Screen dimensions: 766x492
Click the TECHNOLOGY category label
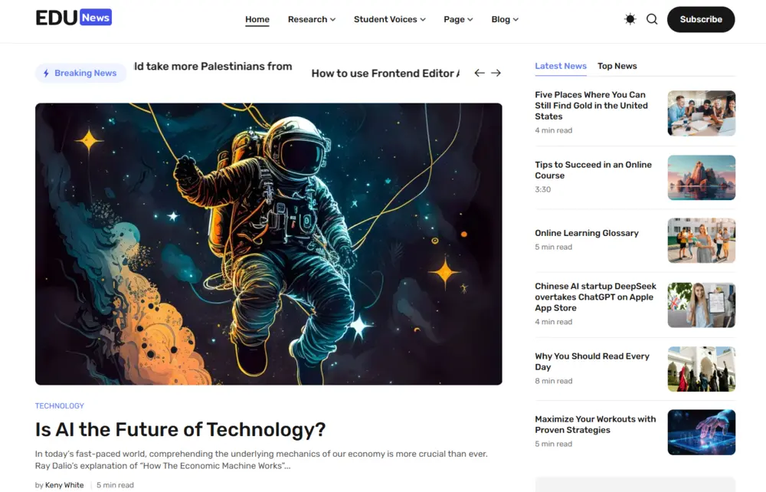click(60, 405)
